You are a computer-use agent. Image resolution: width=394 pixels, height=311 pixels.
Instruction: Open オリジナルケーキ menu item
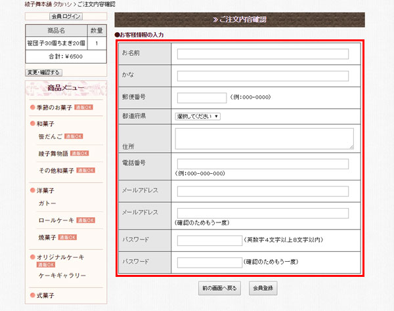point(60,257)
